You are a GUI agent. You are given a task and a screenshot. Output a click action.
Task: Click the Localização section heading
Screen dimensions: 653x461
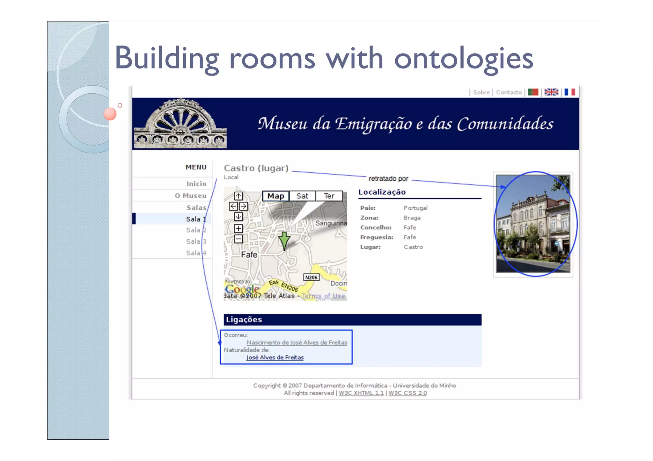[382, 192]
